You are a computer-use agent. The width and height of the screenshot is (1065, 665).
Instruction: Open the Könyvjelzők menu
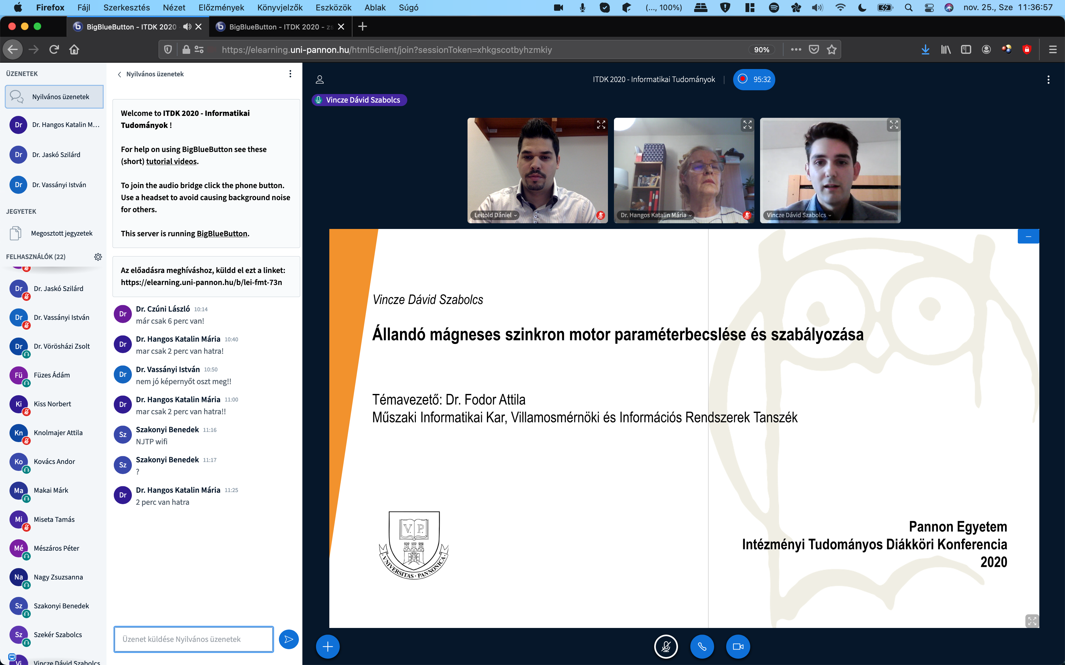tap(280, 8)
